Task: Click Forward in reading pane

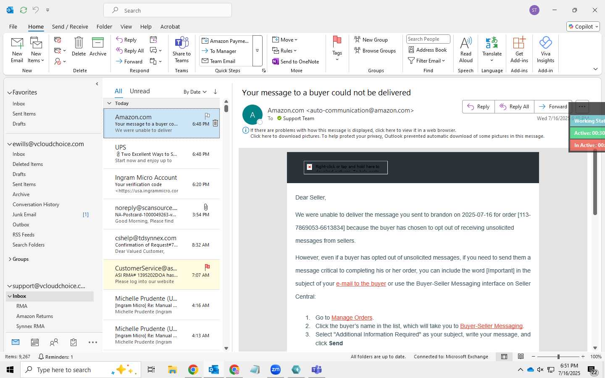Action: pos(553,107)
